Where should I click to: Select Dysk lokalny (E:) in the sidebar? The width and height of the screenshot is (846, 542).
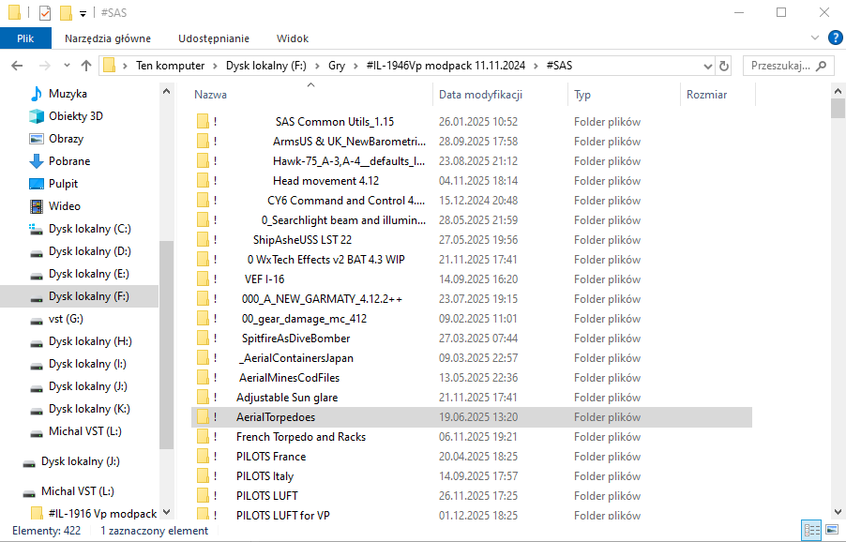point(89,274)
